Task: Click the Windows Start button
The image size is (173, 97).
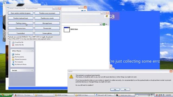Action: pyautogui.click(x=6, y=95)
